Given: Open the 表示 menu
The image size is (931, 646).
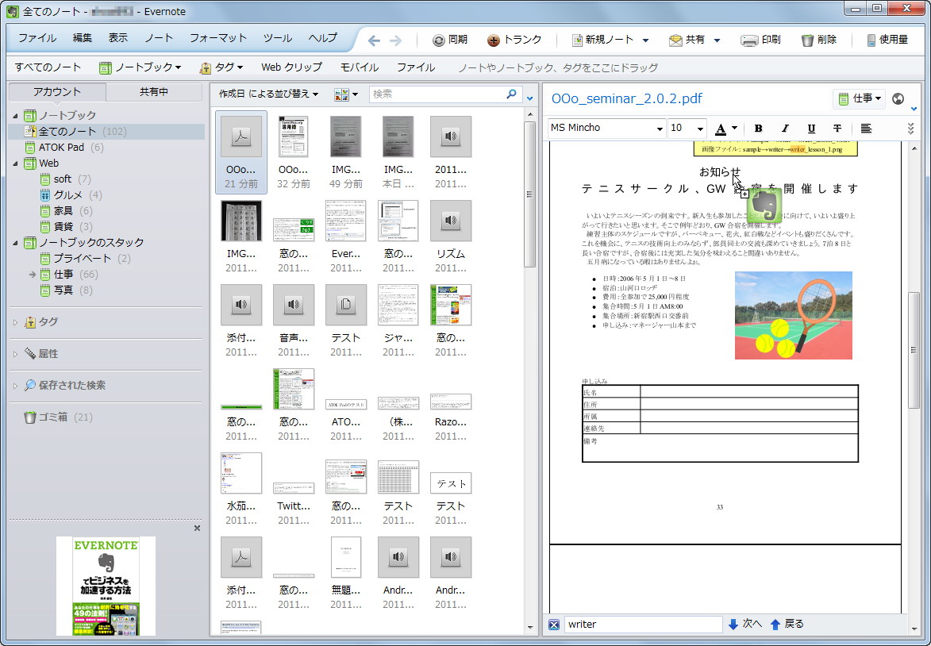Looking at the screenshot, I should pyautogui.click(x=117, y=38).
